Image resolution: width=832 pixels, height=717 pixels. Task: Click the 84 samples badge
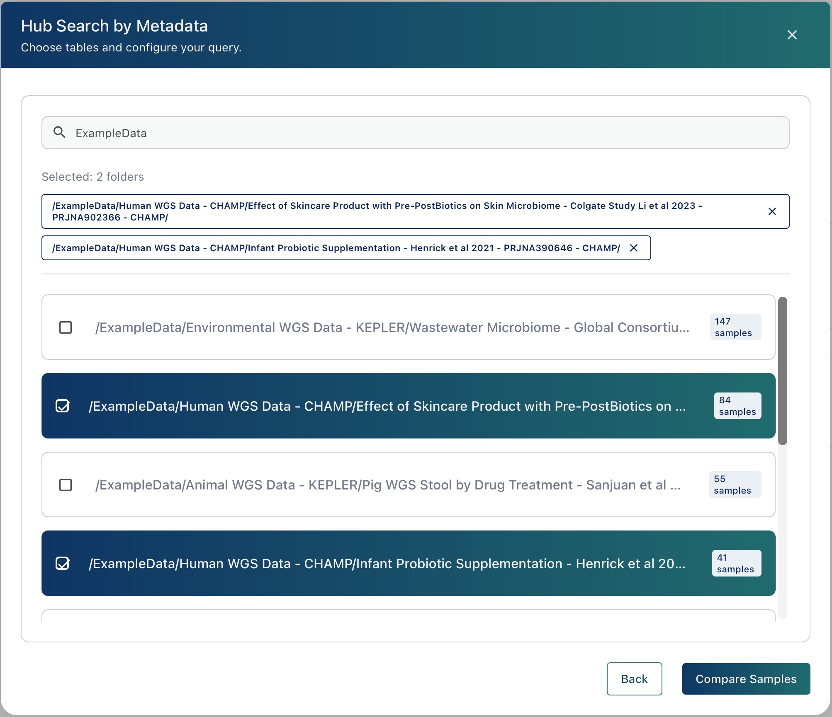click(737, 406)
